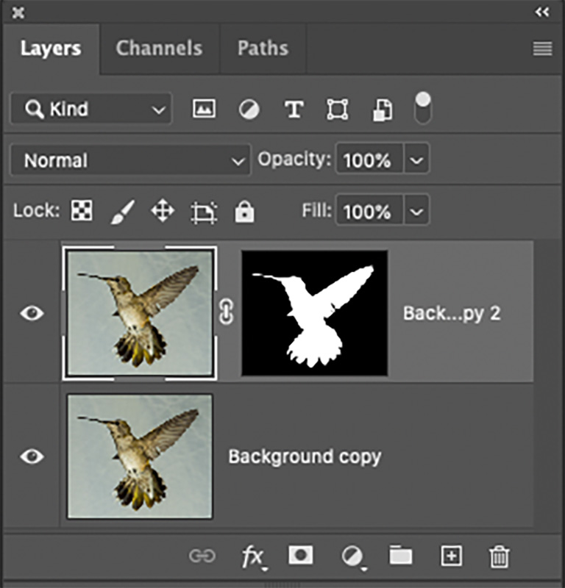Open the fx layer style menu
The image size is (565, 588).
point(252,556)
